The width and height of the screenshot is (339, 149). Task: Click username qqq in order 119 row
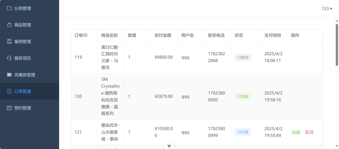click(x=185, y=58)
